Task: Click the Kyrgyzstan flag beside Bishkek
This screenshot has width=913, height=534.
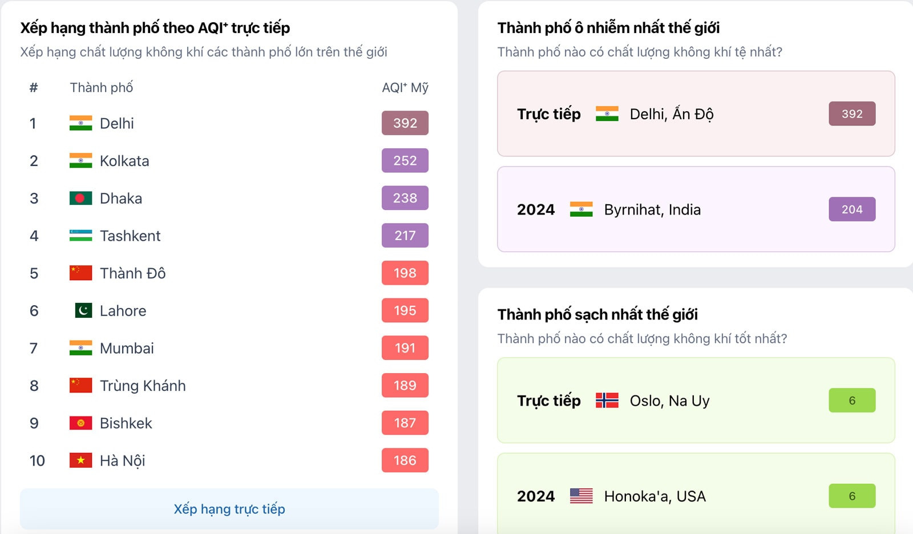Action: 80,423
